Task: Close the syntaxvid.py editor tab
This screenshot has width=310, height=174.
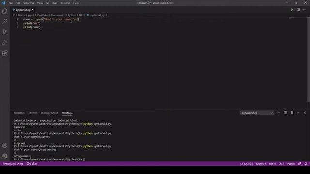Action: tap(33, 10)
